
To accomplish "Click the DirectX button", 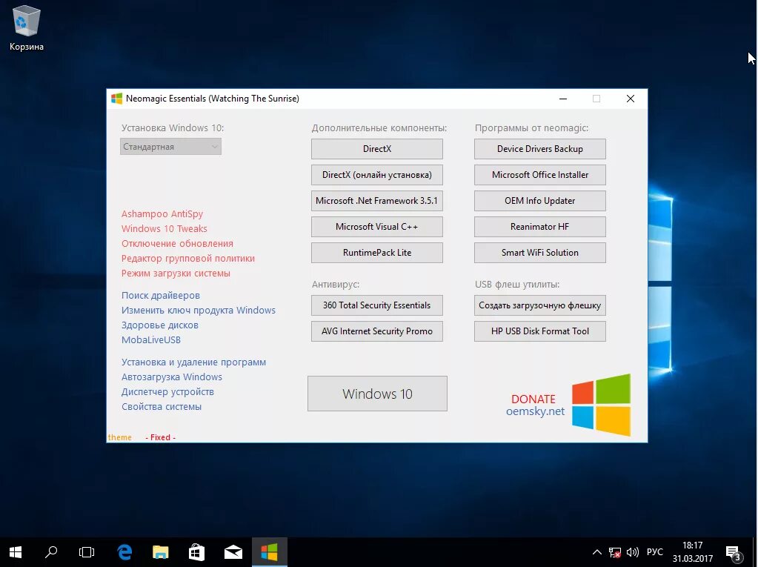I will click(x=377, y=149).
